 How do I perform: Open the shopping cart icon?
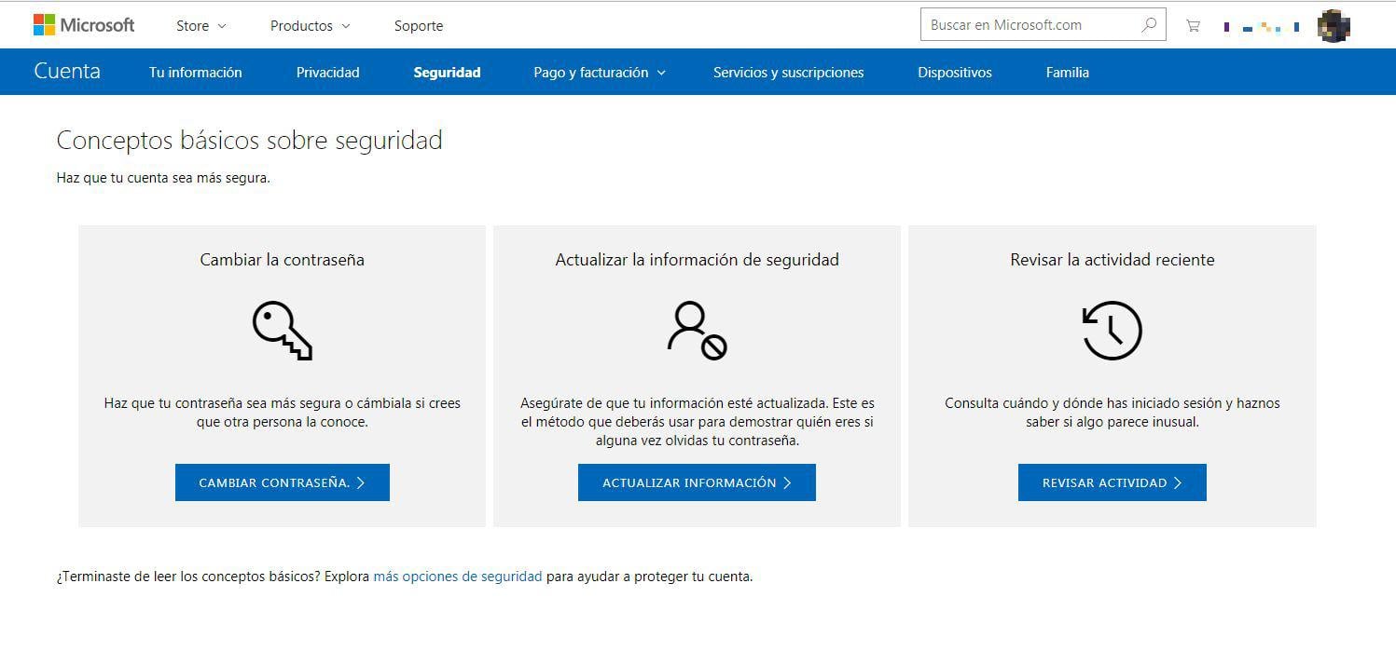click(1193, 25)
